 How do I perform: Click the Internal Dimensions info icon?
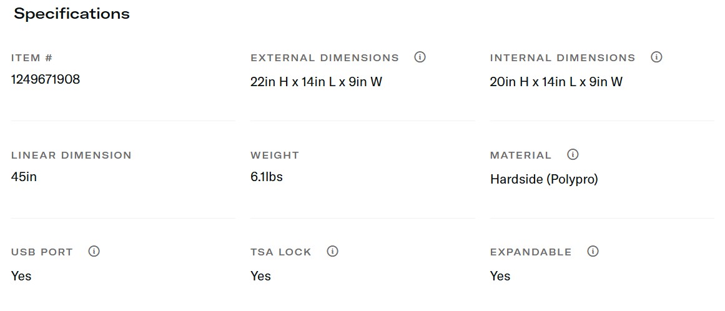656,57
